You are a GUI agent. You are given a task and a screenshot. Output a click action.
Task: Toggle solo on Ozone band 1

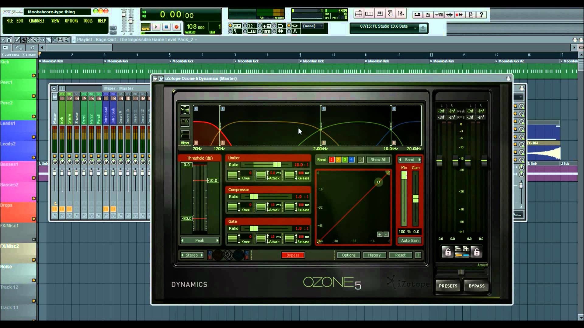click(x=196, y=108)
